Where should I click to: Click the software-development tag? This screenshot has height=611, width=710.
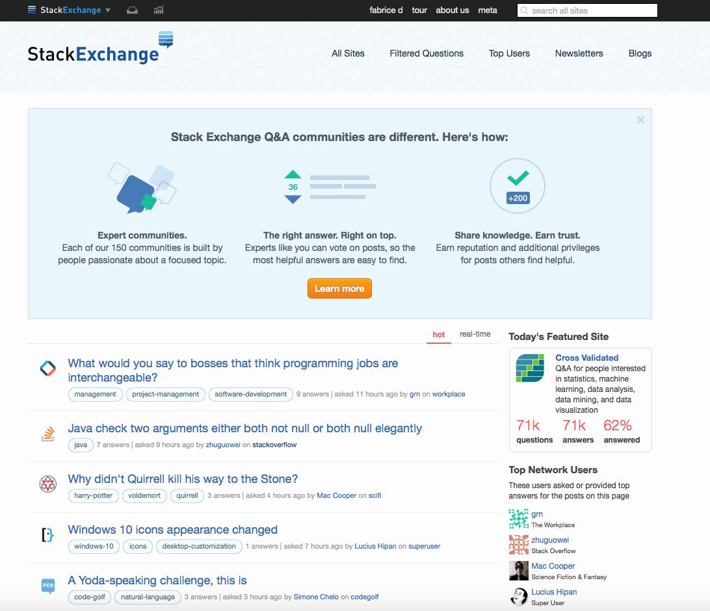pyautogui.click(x=251, y=394)
